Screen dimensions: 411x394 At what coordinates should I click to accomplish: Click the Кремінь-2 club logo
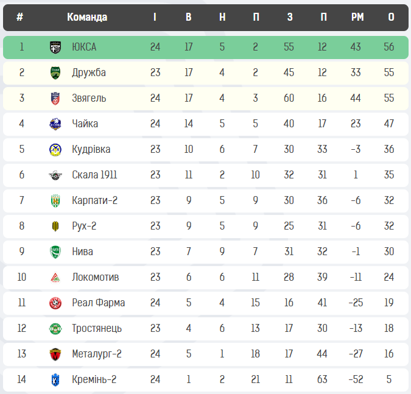55,379
